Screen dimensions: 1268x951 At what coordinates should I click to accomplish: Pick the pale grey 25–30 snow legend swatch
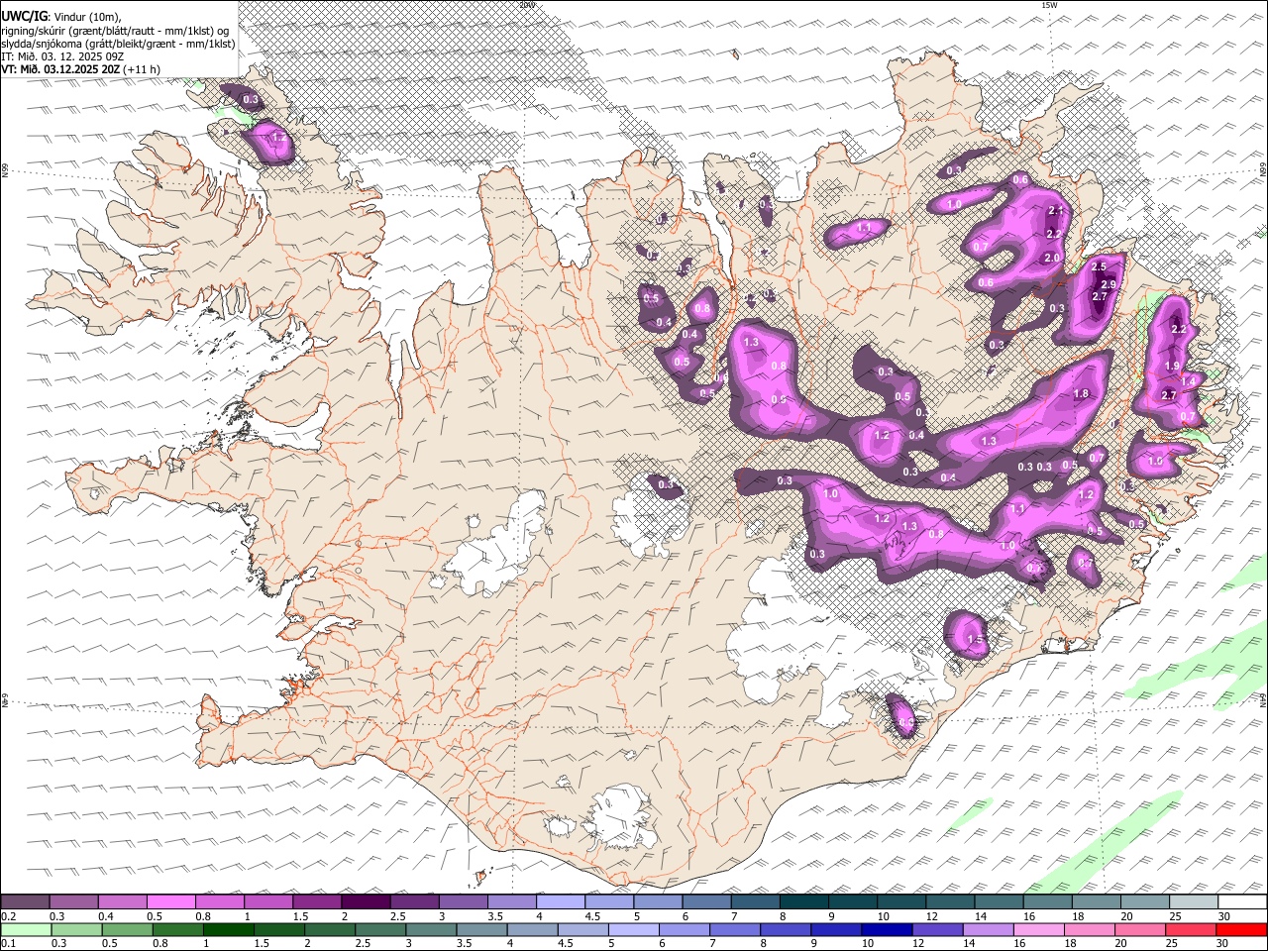coord(1193,901)
